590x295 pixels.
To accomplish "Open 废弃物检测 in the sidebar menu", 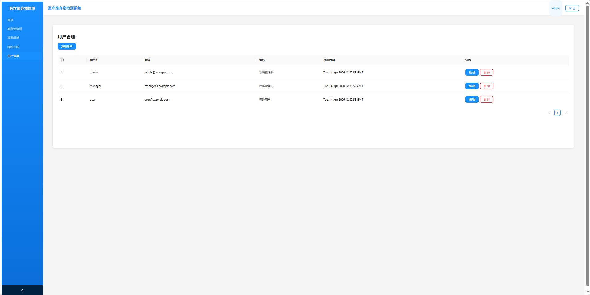I will [x=22, y=29].
